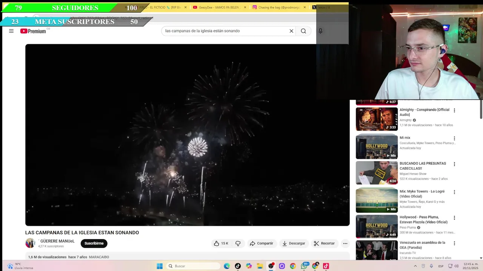Viewport: 483px width, 271px height.
Task: Open Almighty - Conspirando video thumbnail
Action: [x=377, y=119]
